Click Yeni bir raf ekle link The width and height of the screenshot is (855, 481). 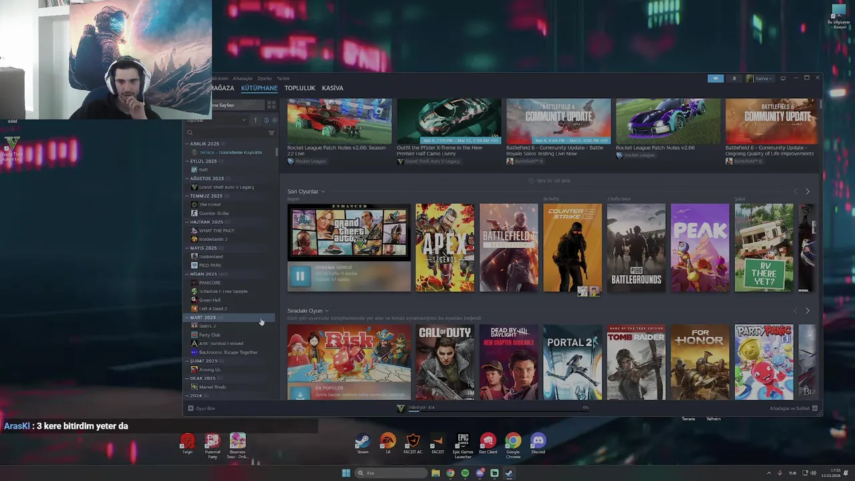pos(550,180)
